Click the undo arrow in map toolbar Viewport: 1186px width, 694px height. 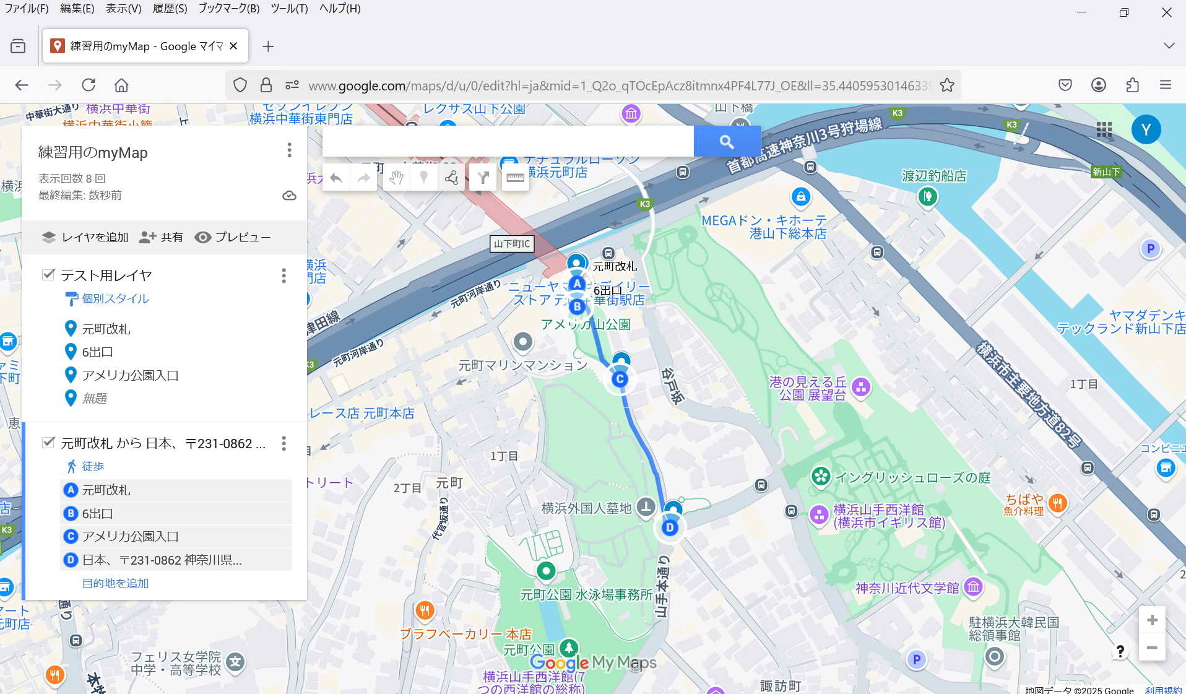coord(336,178)
